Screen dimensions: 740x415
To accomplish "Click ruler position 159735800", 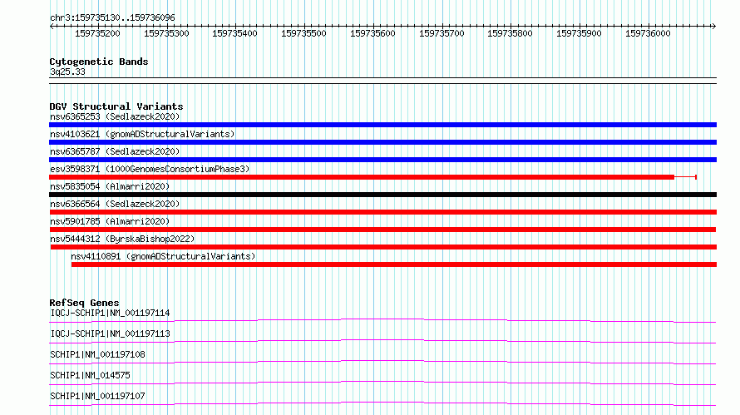I will point(510,33).
